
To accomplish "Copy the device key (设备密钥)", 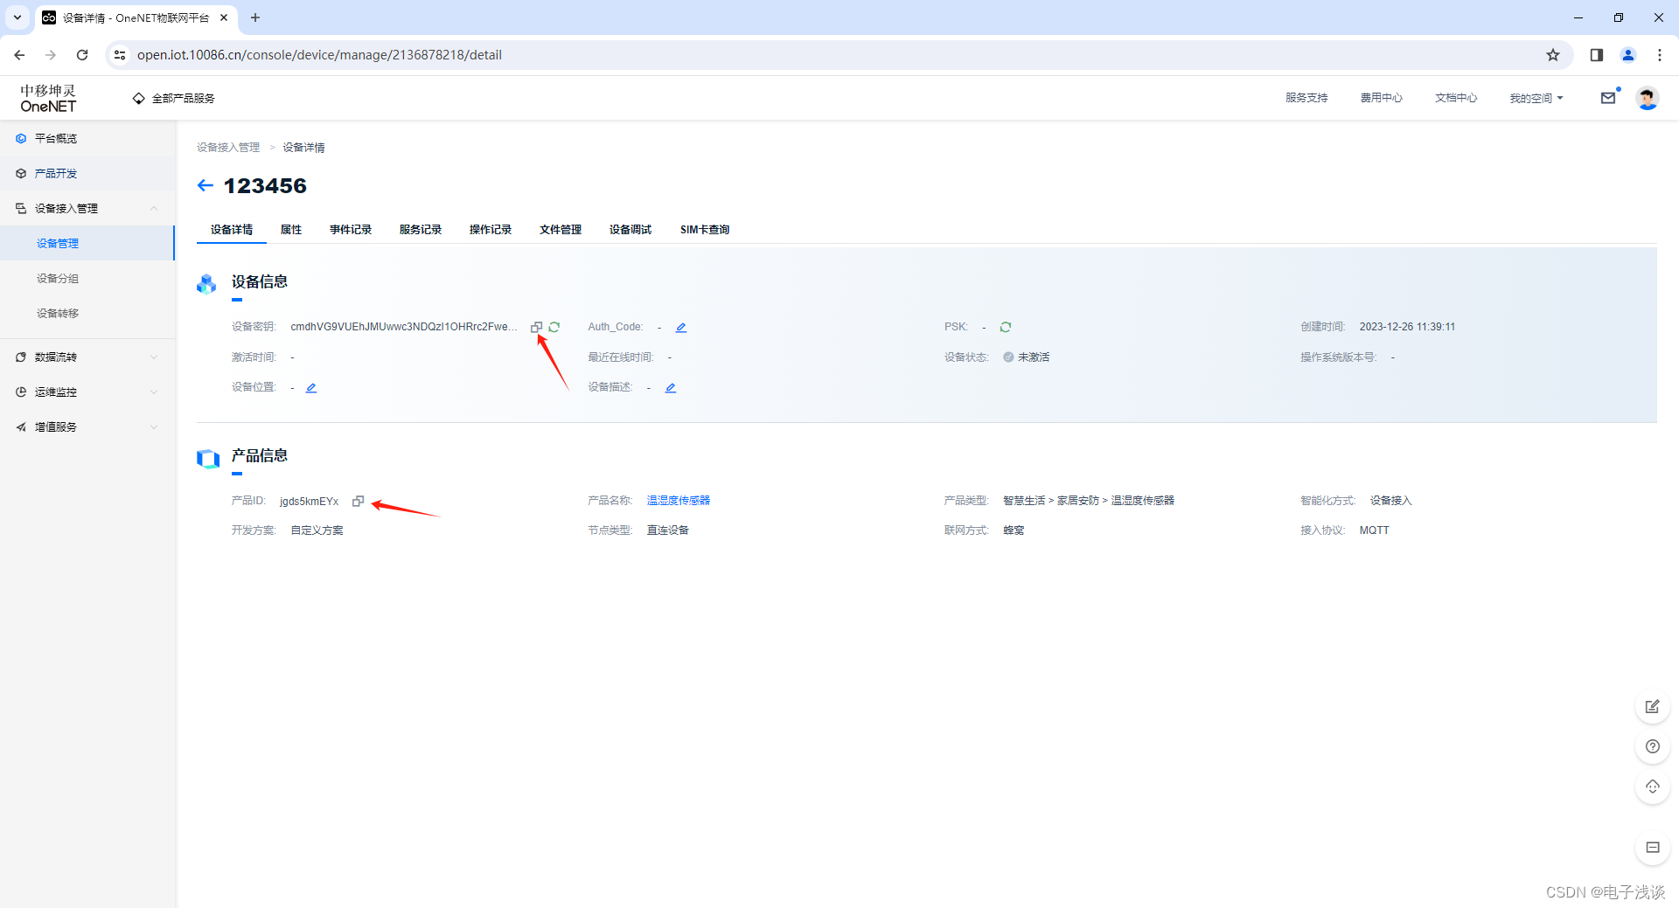I will (536, 327).
